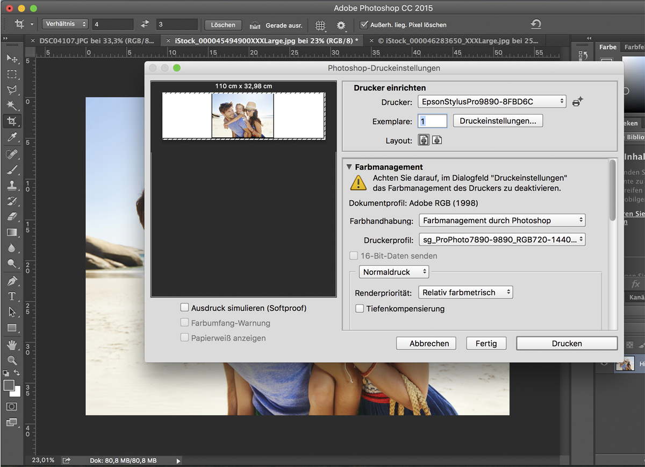Viewport: 645px width, 467px height.
Task: Swap width and height ratio values
Action: point(145,24)
